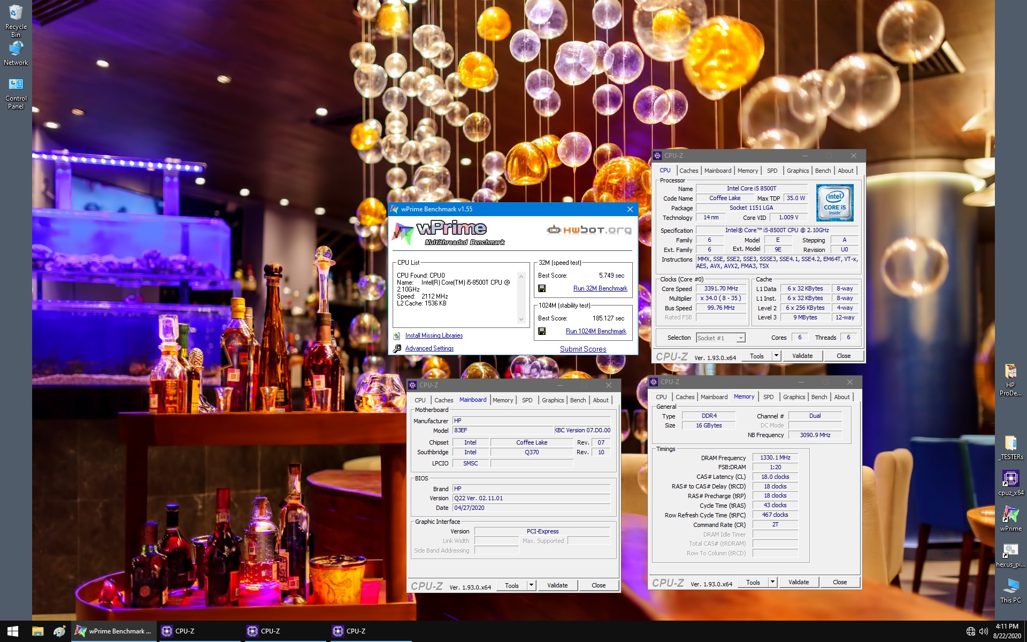This screenshot has height=642, width=1027.
Task: Open Graphics tab in the Mainboard window
Action: click(553, 400)
